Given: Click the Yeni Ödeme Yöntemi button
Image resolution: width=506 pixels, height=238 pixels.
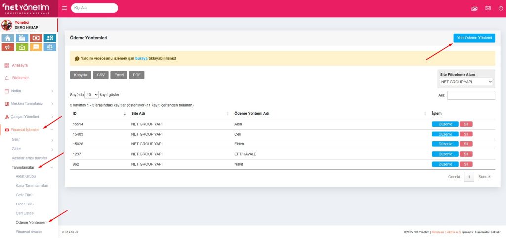Looking at the screenshot, I should (474, 38).
